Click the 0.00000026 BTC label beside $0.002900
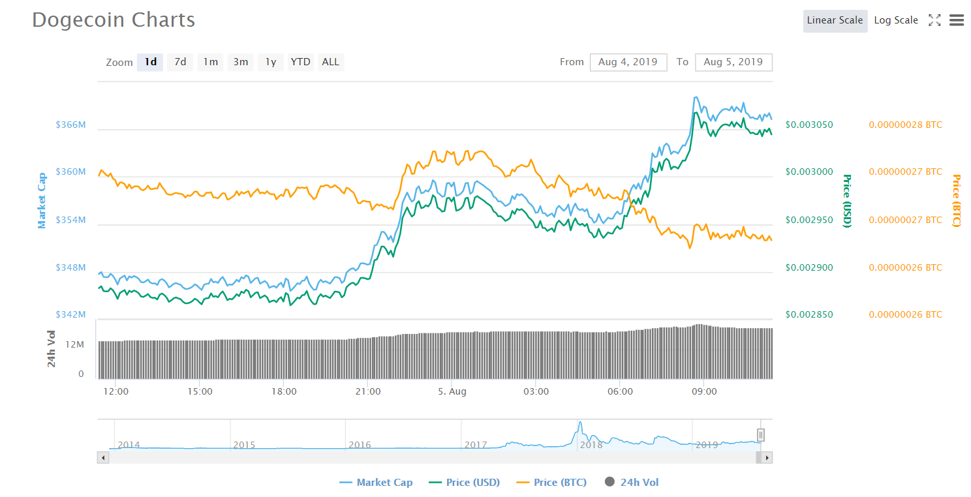The height and width of the screenshot is (497, 971). click(x=906, y=267)
